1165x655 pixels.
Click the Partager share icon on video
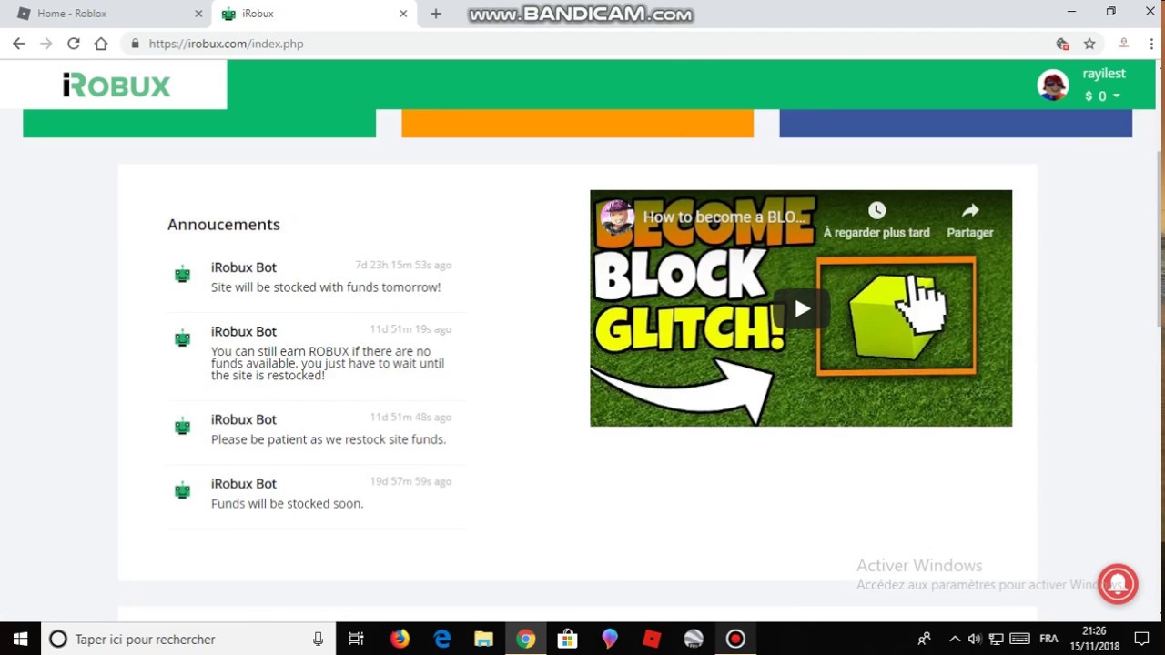(970, 211)
